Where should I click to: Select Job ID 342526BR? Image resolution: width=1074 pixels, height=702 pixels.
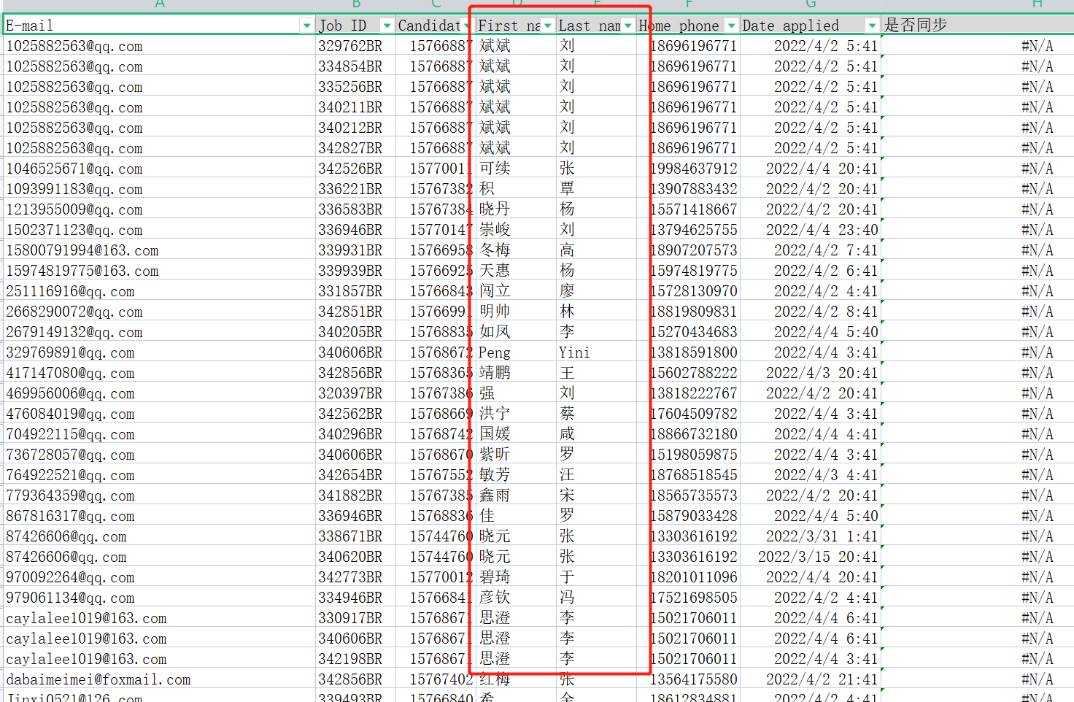(x=350, y=169)
